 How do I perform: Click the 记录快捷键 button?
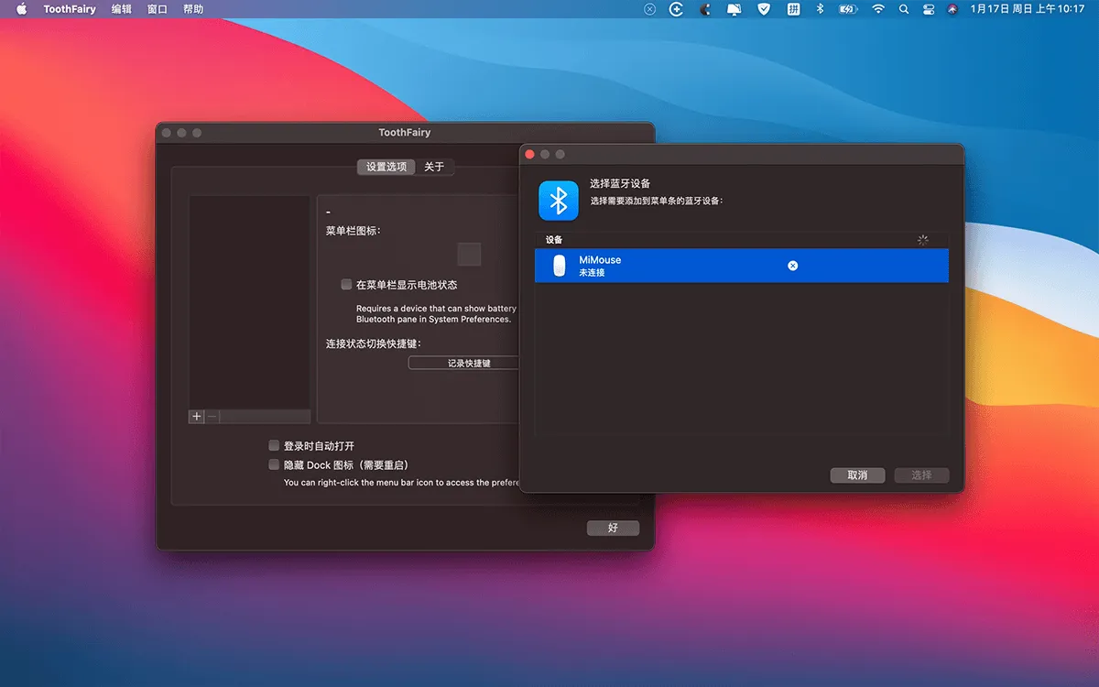click(x=468, y=363)
